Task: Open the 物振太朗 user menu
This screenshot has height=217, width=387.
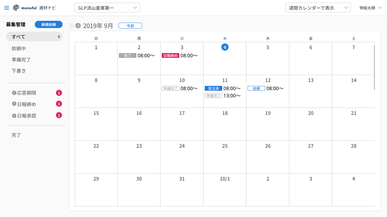Action: [370, 8]
